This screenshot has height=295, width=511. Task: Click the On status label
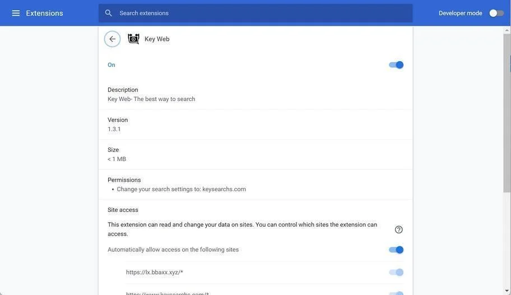point(111,65)
